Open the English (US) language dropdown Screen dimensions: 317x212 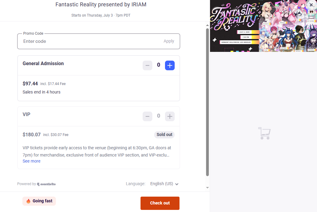(x=162, y=184)
